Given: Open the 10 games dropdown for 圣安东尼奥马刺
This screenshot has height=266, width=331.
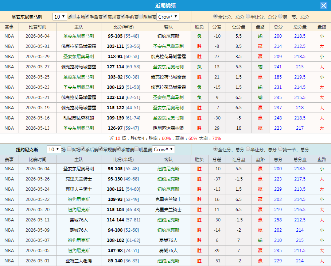Looking at the screenshot, I should (60, 17).
